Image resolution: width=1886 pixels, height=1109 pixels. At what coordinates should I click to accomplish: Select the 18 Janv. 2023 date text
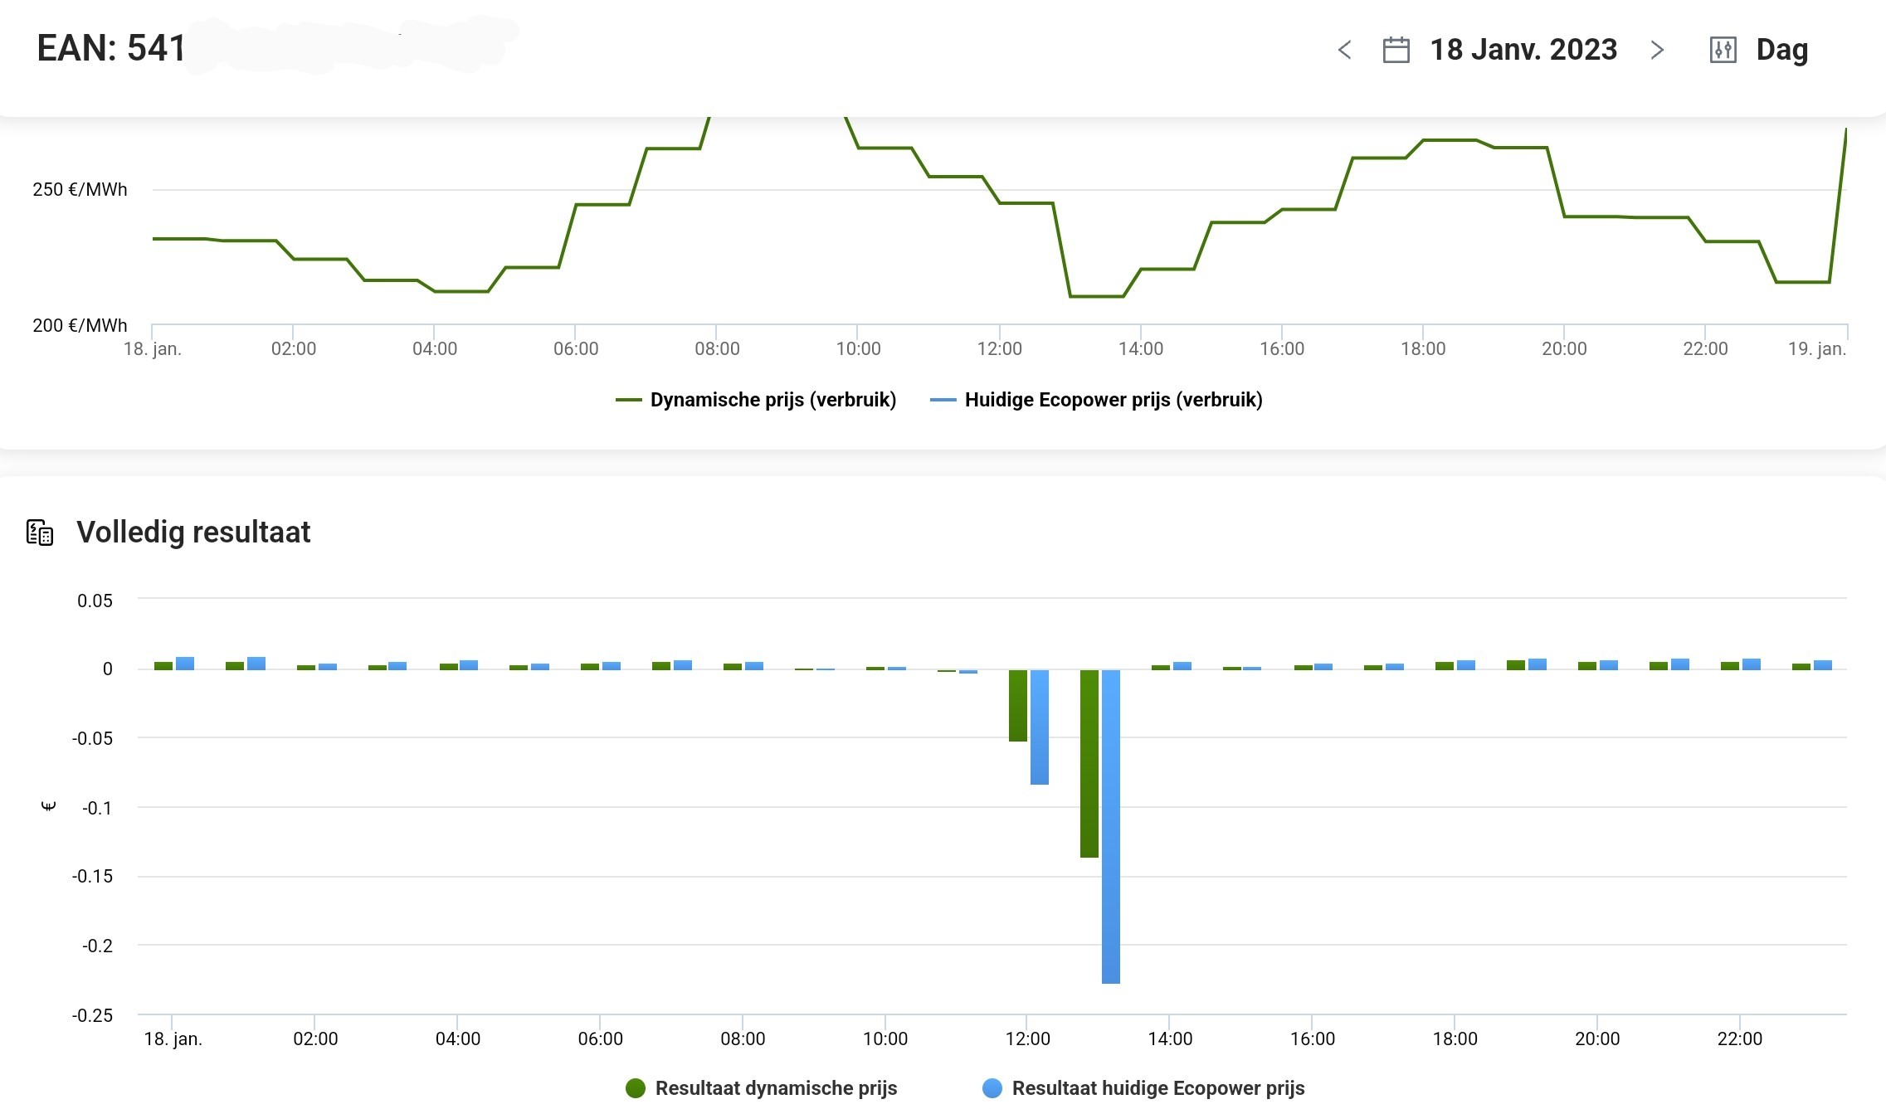1523,51
